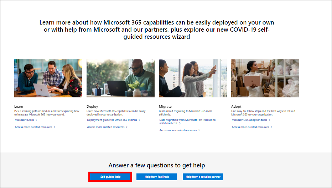This screenshot has height=188, width=332.
Task: Click the main 'Learn more about how Microsoft 365' headline
Action: click(157, 29)
